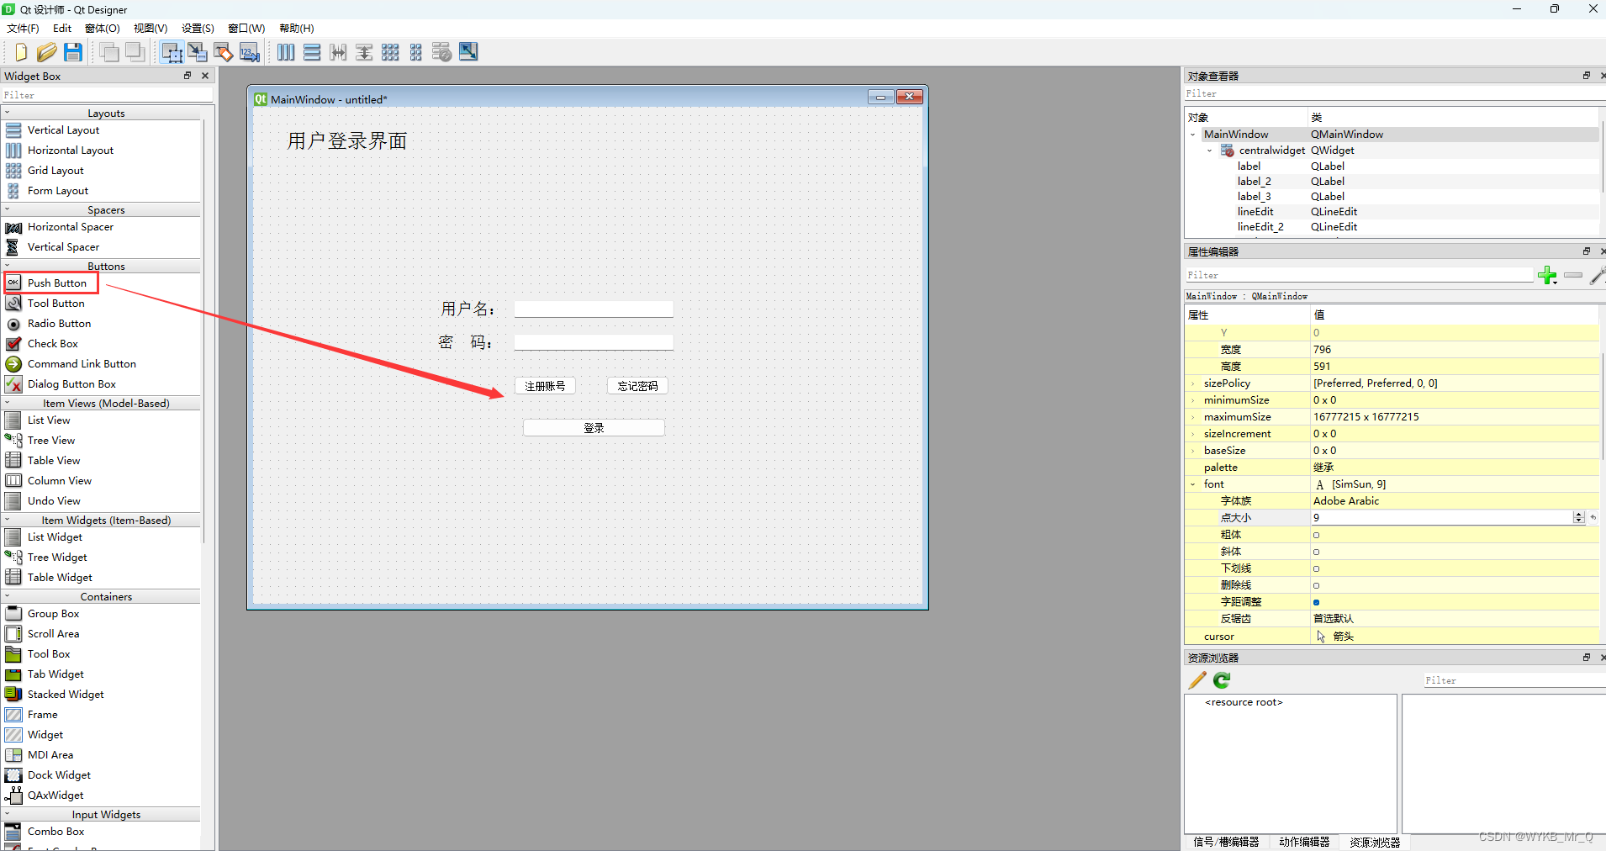Click the Adjust Size toolbar icon
1606x851 pixels.
[468, 52]
